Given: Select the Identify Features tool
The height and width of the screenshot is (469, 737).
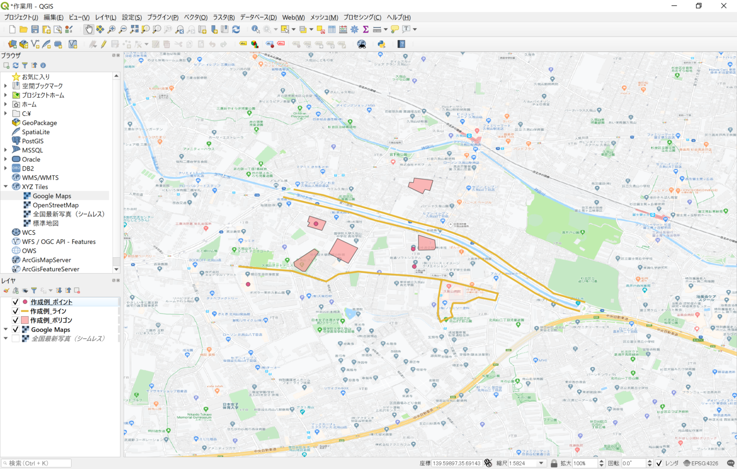Looking at the screenshot, I should coord(255,29).
